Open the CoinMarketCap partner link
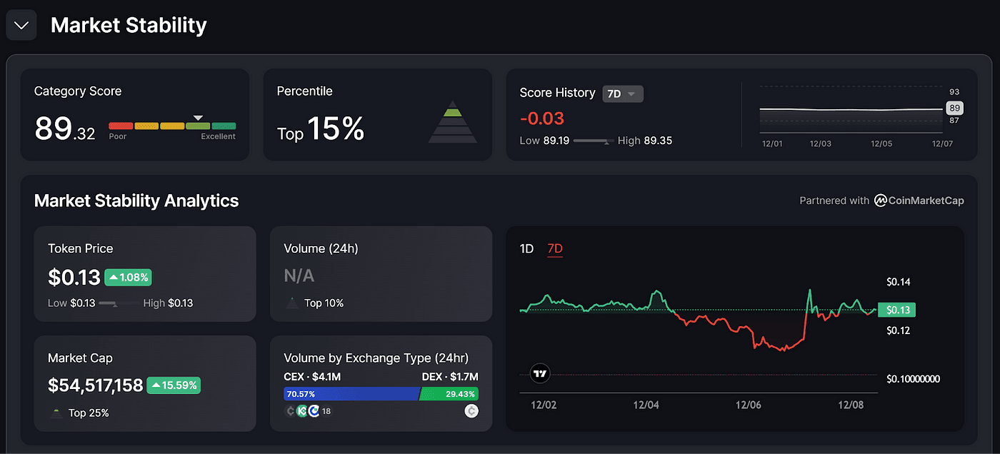This screenshot has height=454, width=1000. pyautogui.click(x=919, y=201)
